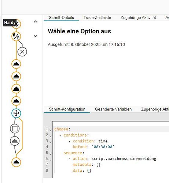Click the choose: keyword on line 1
Viewport: 169px width, 183px height.
coord(62,129)
